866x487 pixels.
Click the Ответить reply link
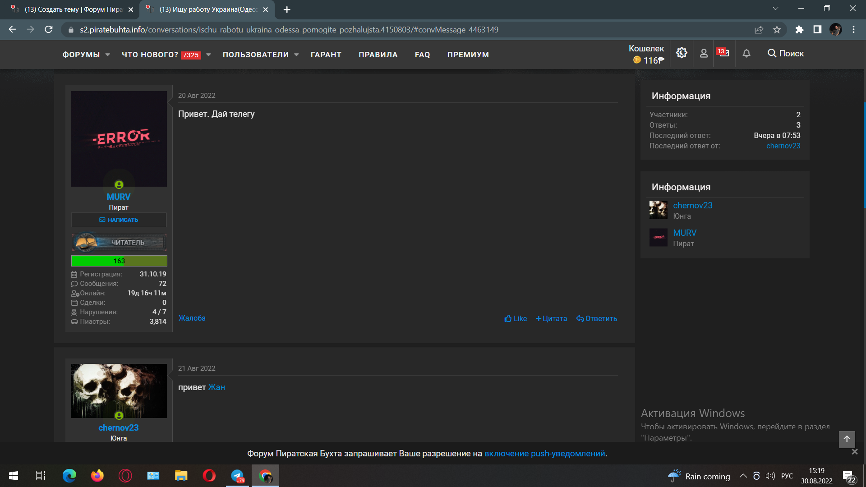pyautogui.click(x=596, y=318)
